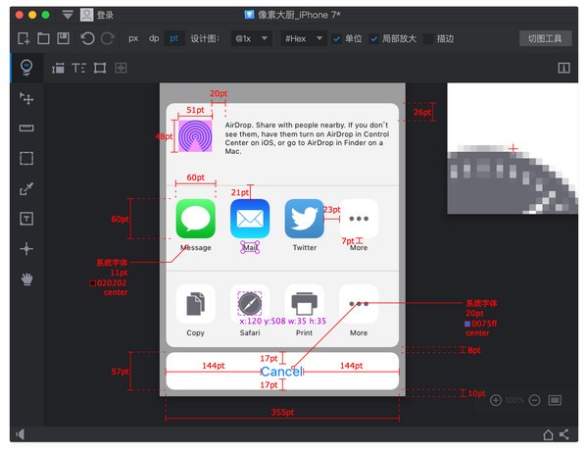
Task: Click the home icon in status bar
Action: coord(548,434)
